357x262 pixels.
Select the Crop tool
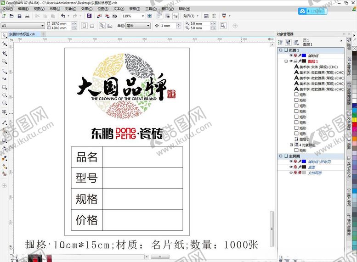tap(4, 53)
